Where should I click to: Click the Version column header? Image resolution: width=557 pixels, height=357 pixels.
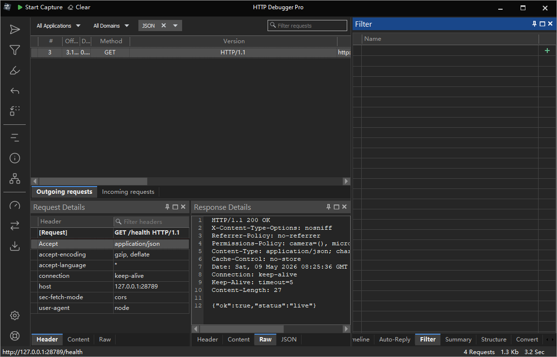click(x=234, y=41)
